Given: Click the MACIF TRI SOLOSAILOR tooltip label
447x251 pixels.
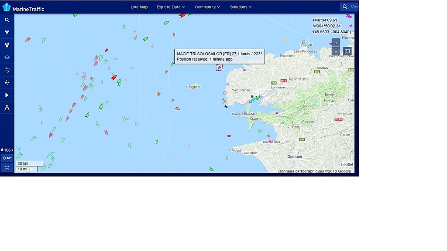Looking at the screenshot, I should click(219, 56).
